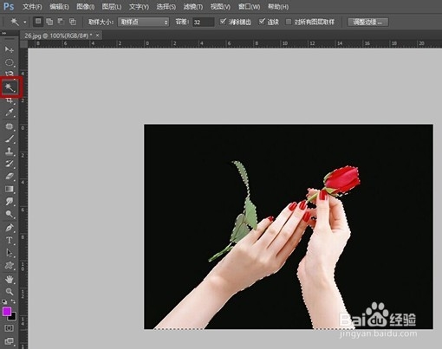This screenshot has height=349, width=442.
Task: Select the Crop tool
Action: (10, 100)
